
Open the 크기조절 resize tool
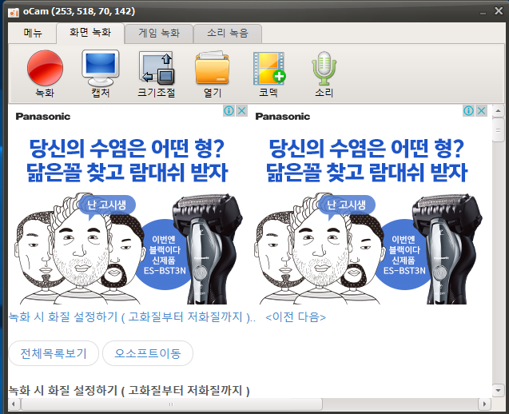pos(157,74)
